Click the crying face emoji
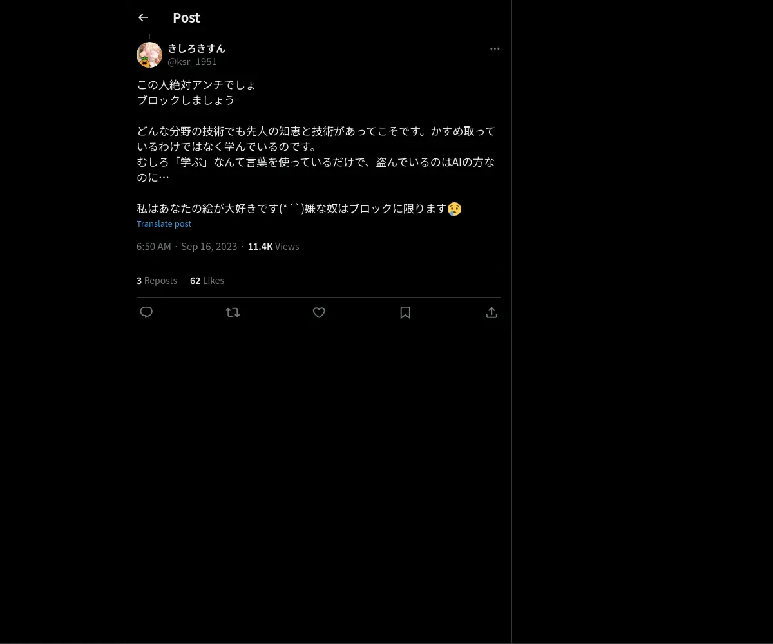The height and width of the screenshot is (644, 773). click(454, 209)
